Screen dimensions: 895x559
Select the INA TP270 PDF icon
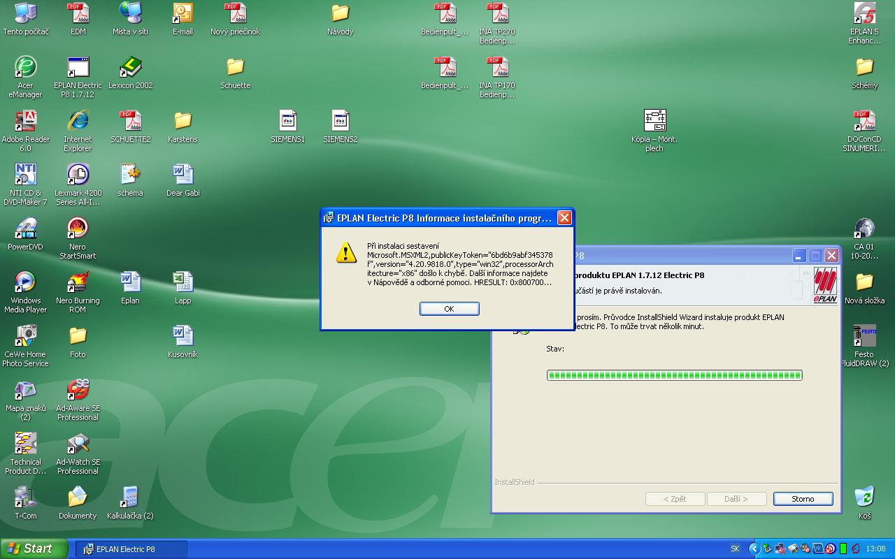[x=497, y=24]
